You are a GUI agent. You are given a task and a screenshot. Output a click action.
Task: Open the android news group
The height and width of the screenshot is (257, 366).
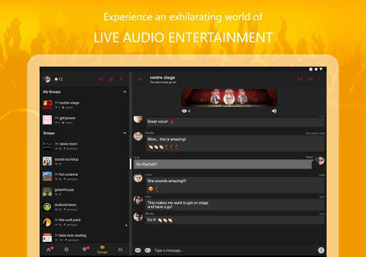[84, 207]
